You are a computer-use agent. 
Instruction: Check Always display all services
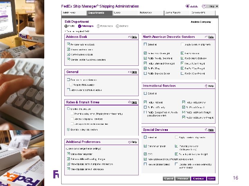pos(72,119)
